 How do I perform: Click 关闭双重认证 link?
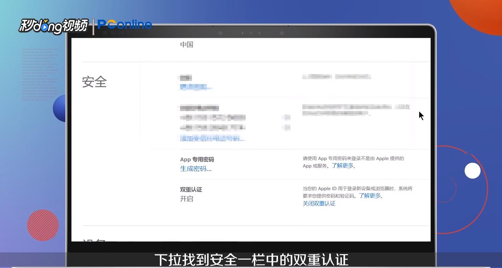(x=319, y=204)
